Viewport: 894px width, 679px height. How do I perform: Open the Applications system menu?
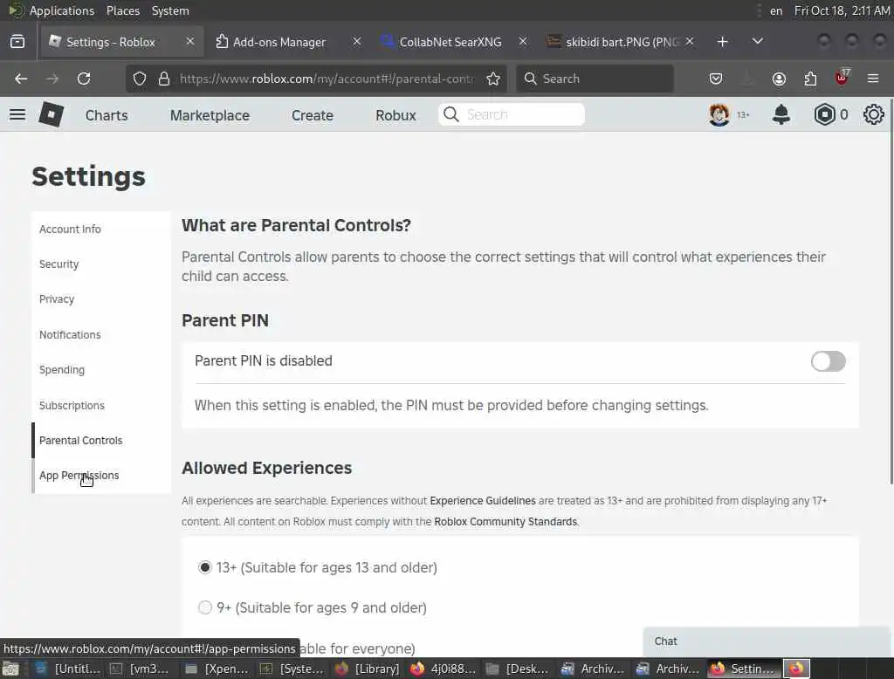62,10
